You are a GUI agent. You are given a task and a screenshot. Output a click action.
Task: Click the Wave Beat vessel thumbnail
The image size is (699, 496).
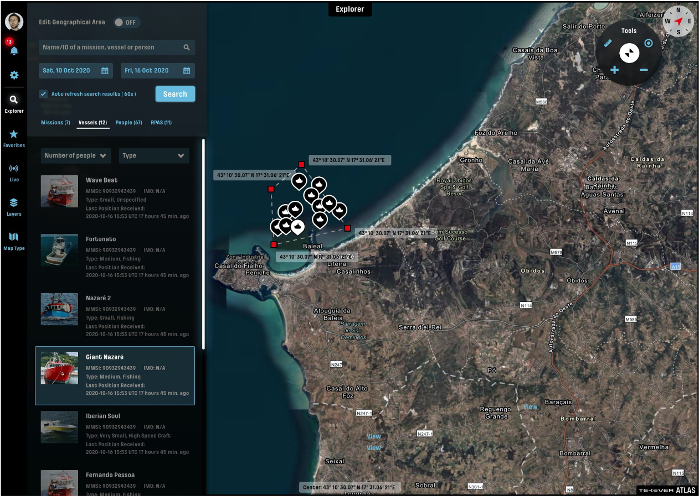click(x=59, y=191)
